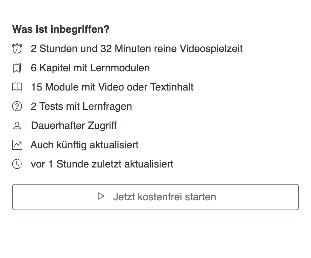Click the alarm clock icon beside video playtime
311x258 pixels.
(17, 49)
